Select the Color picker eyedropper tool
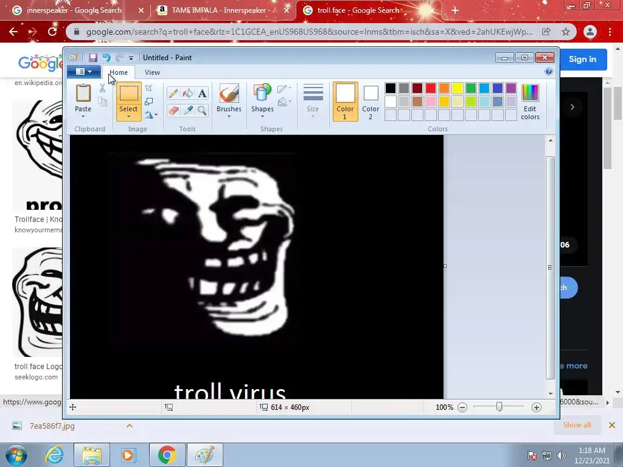The width and height of the screenshot is (623, 467). click(188, 111)
